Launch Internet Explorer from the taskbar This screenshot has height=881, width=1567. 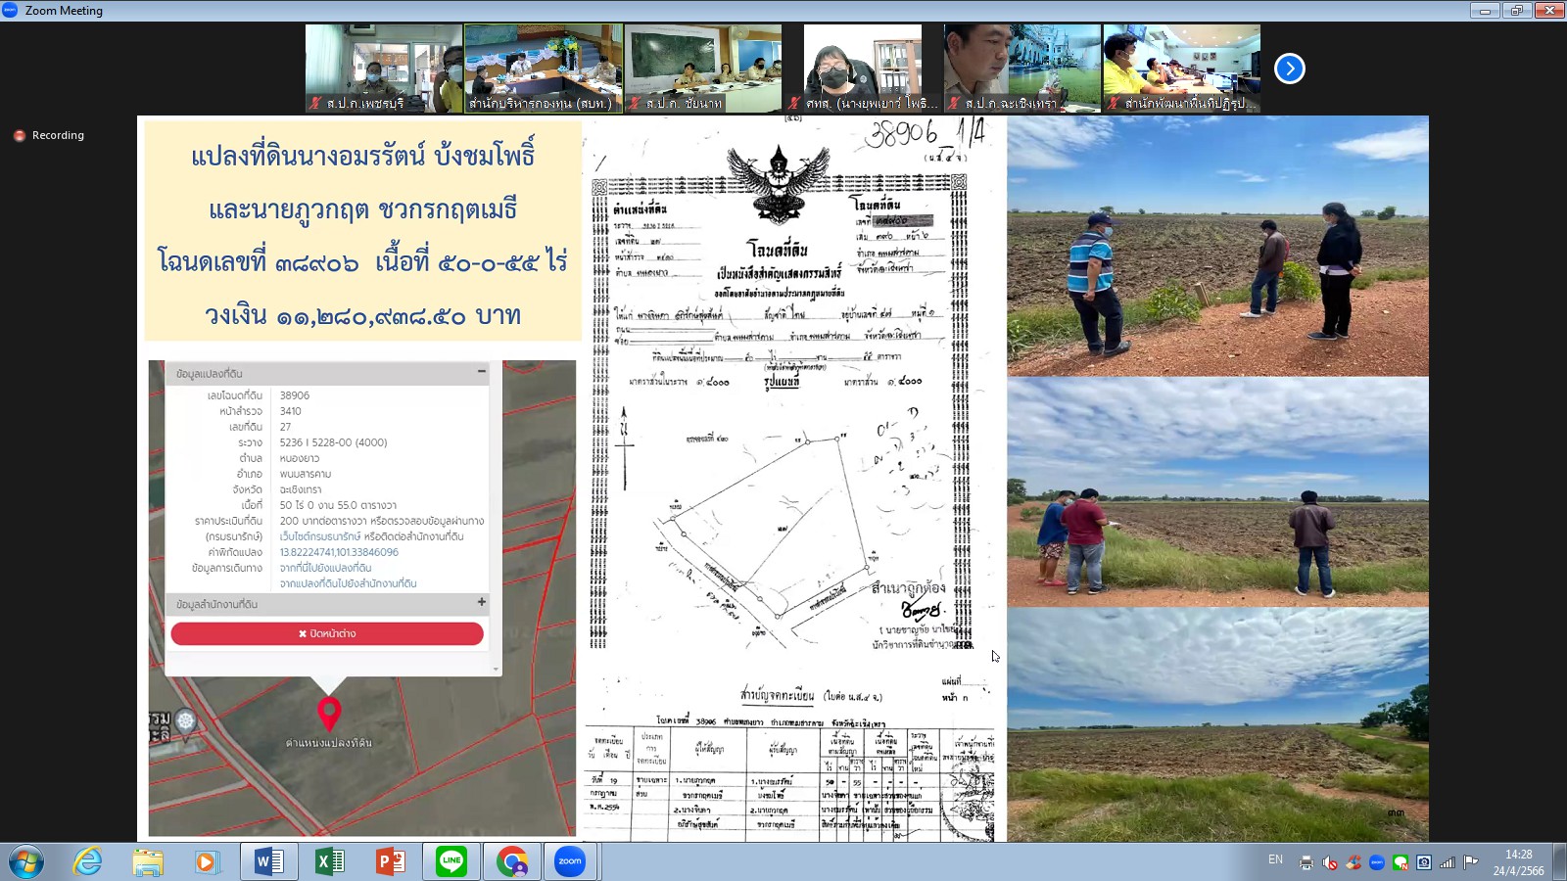pos(88,861)
